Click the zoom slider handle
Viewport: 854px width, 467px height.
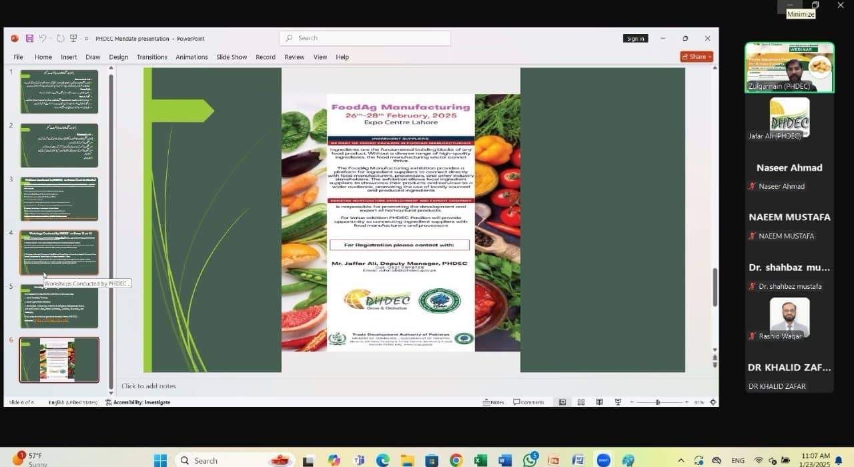coord(658,402)
